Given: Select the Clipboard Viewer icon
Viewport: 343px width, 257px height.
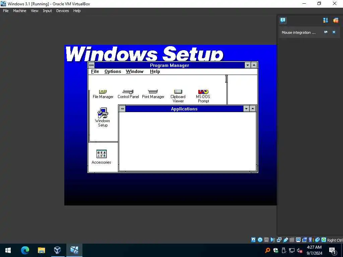Looking at the screenshot, I should pos(178,96).
